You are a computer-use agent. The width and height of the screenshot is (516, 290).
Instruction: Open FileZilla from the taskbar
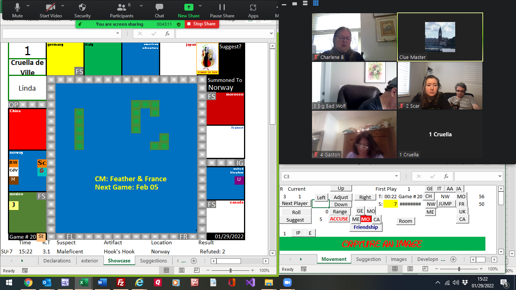tap(121, 282)
